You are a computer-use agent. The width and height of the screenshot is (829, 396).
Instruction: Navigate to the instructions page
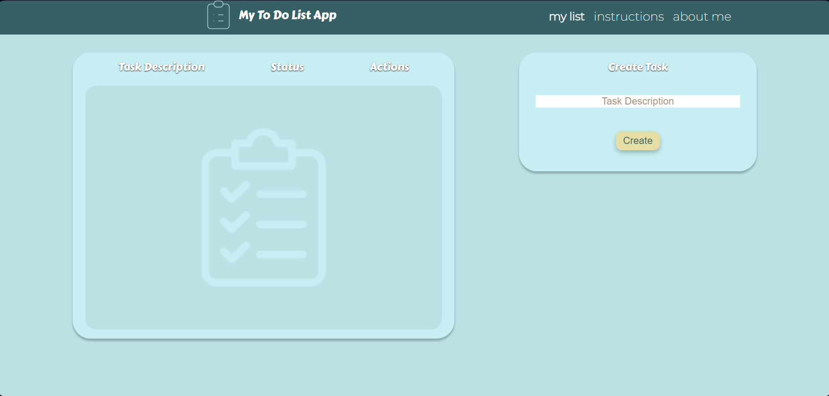tap(629, 17)
